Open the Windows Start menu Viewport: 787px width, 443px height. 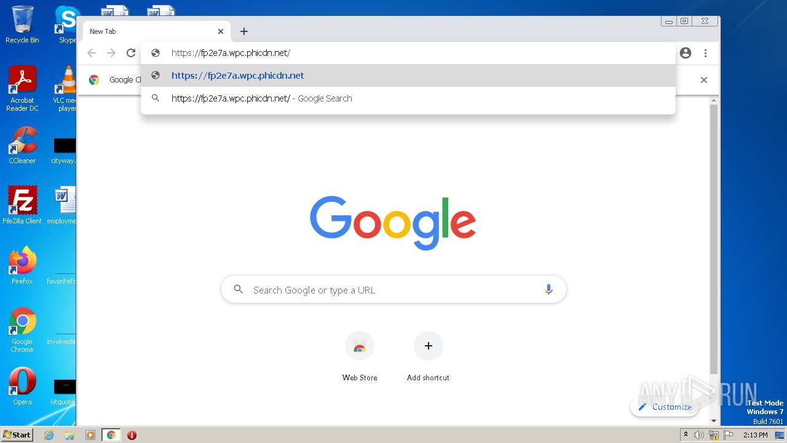click(17, 434)
